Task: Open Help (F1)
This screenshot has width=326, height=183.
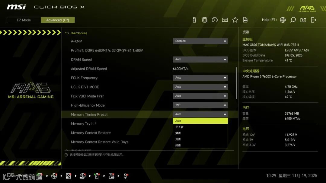Action: coord(269,20)
